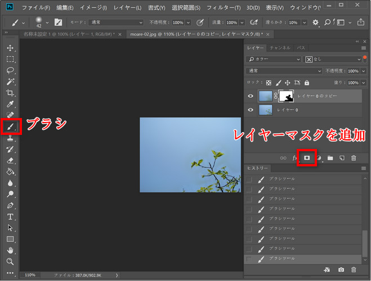Viewport: 371px width, 281px height.
Task: Open the ファイル(F) menu
Action: click(x=36, y=8)
